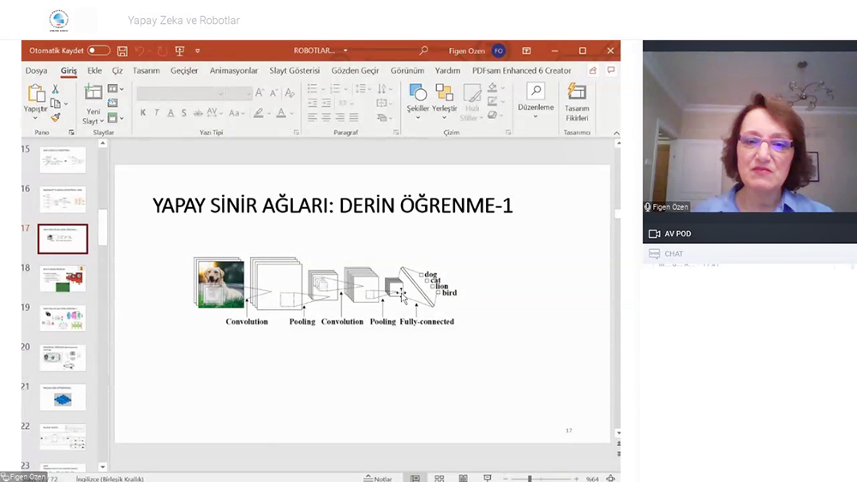Open the Animasyonlar tab

[234, 70]
